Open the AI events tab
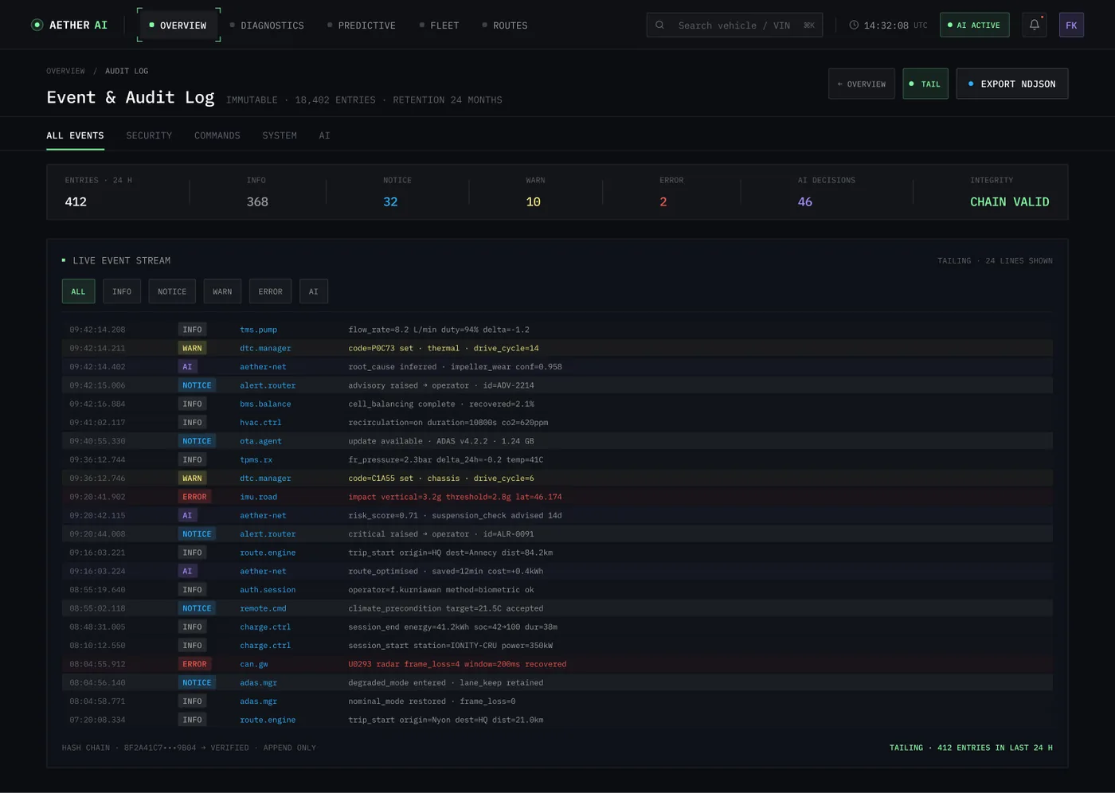The height and width of the screenshot is (793, 1115). pyautogui.click(x=324, y=135)
